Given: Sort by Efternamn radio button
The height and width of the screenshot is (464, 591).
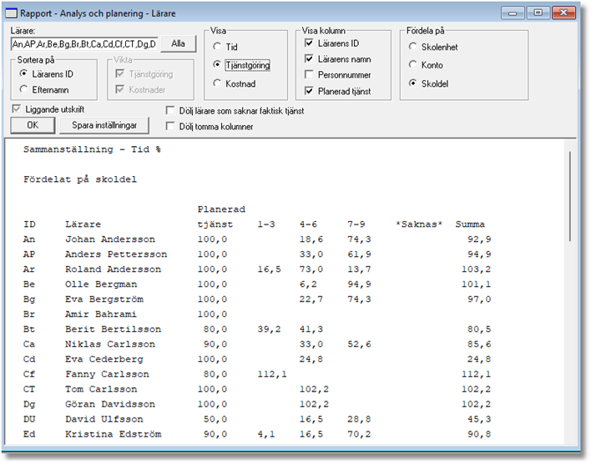Looking at the screenshot, I should tap(25, 89).
